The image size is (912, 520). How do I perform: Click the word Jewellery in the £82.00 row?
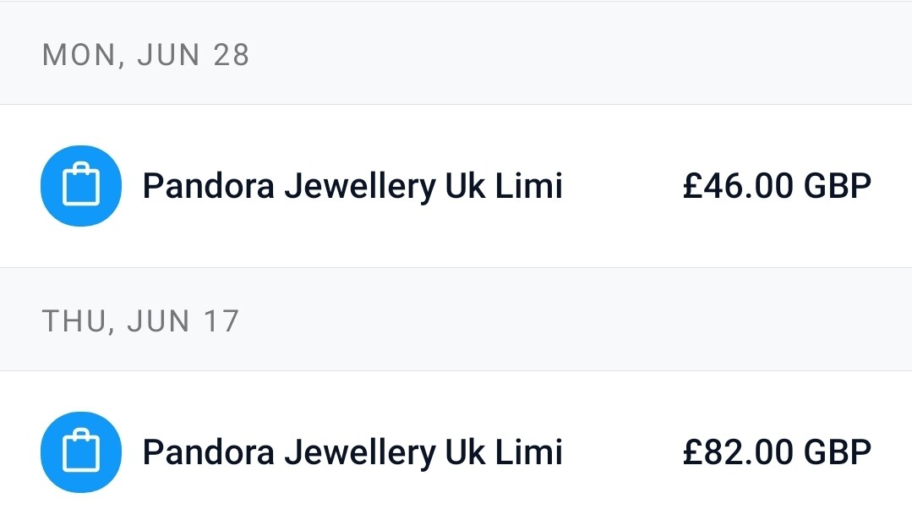[359, 453]
